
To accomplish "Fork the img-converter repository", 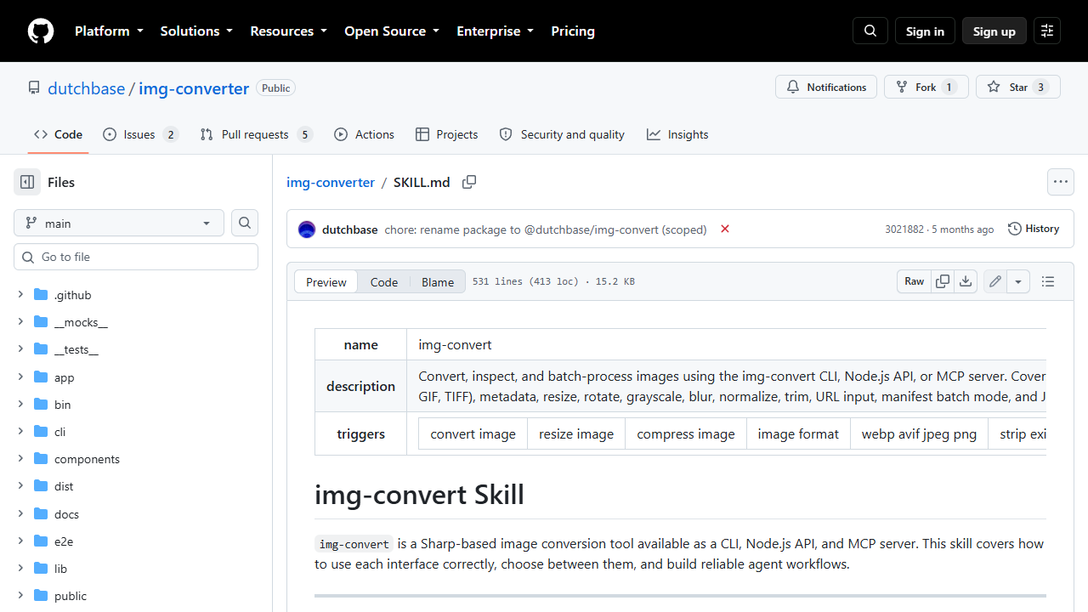I will point(926,87).
